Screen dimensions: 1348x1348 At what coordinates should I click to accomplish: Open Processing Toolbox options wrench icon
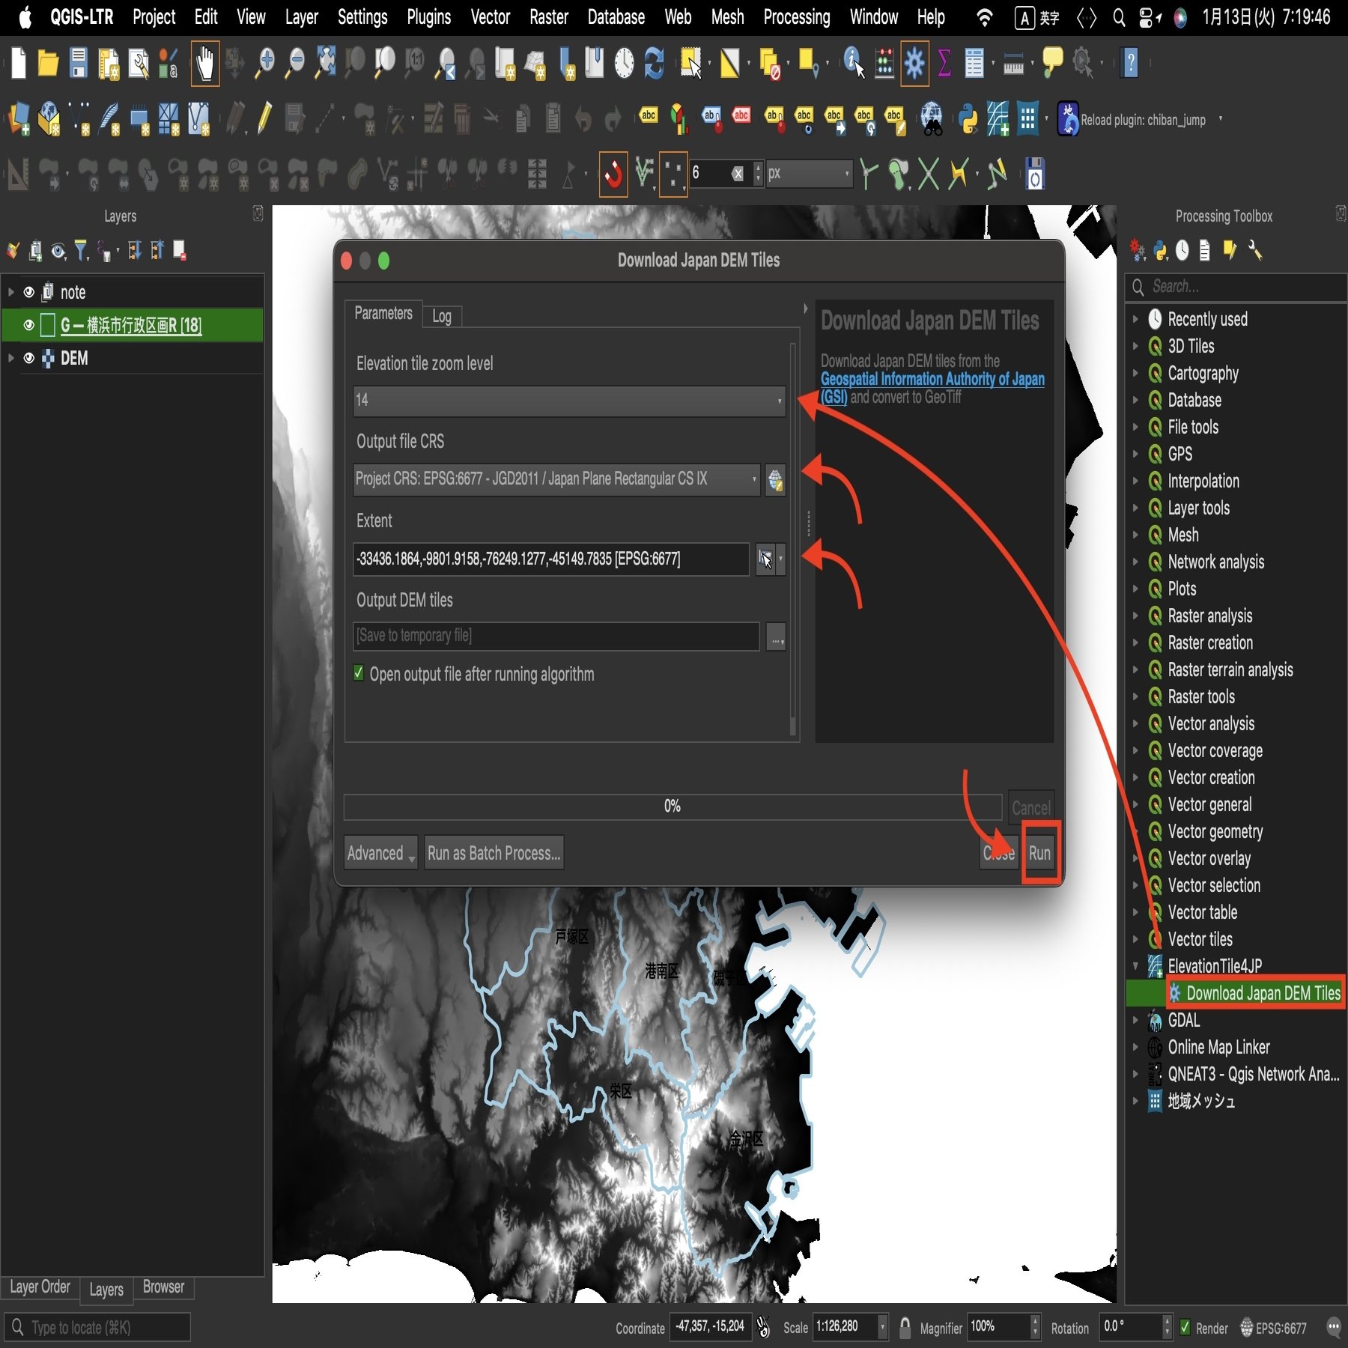point(1255,251)
